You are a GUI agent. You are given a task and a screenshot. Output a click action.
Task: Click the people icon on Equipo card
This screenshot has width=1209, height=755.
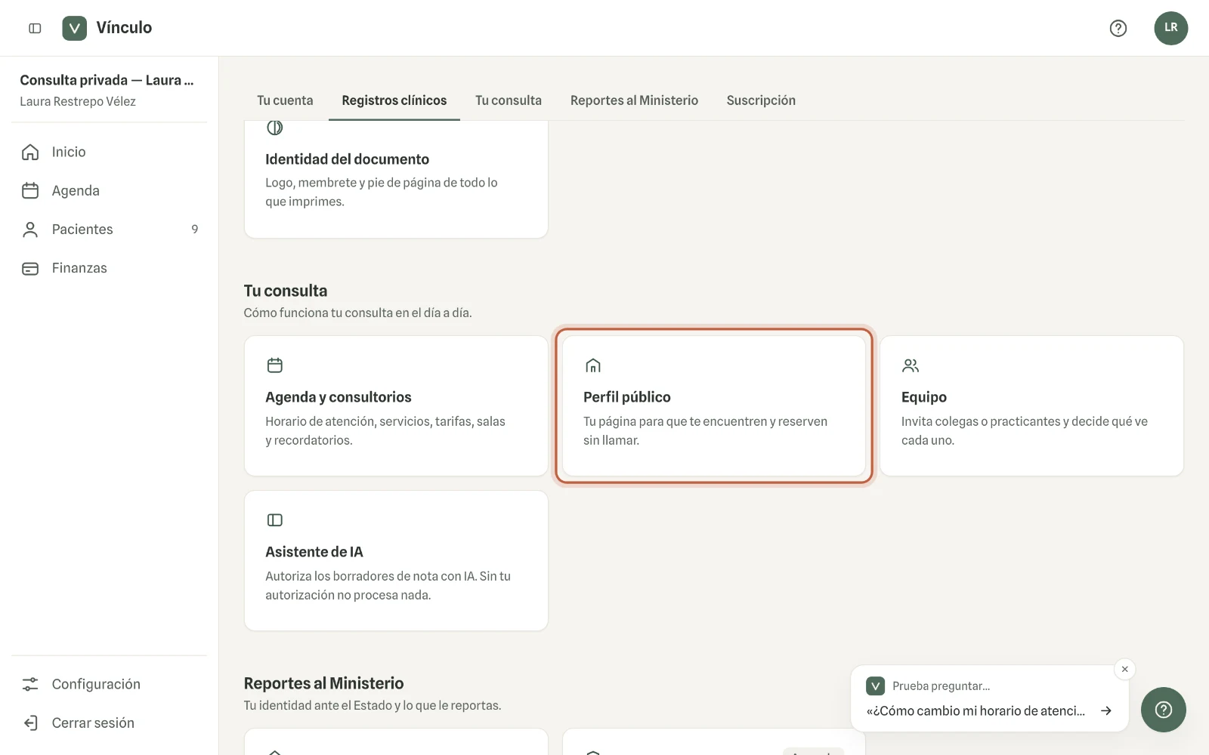pyautogui.click(x=911, y=365)
